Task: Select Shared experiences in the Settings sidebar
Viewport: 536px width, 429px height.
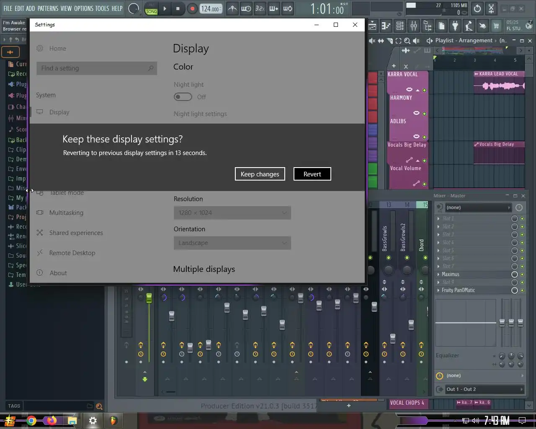Action: 76,233
